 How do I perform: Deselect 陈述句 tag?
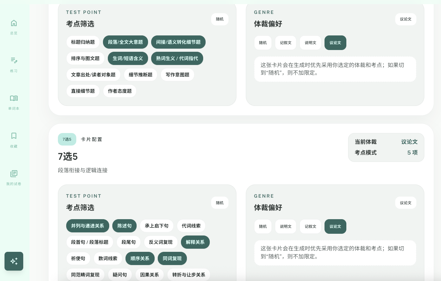point(124,226)
